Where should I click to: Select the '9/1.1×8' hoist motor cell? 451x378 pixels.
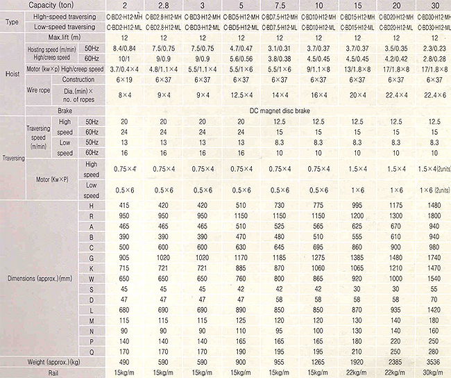[318, 69]
